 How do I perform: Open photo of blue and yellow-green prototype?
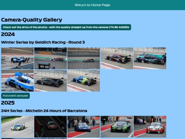pos(84,81)
